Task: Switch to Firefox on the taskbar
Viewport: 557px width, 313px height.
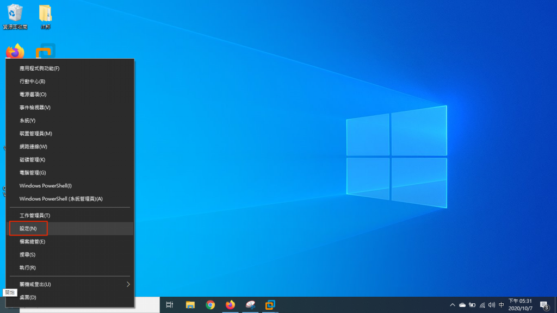Action: pyautogui.click(x=230, y=305)
